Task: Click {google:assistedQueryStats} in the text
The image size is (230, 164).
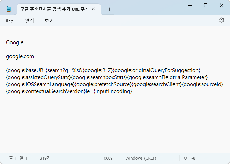Action: tap(38, 77)
